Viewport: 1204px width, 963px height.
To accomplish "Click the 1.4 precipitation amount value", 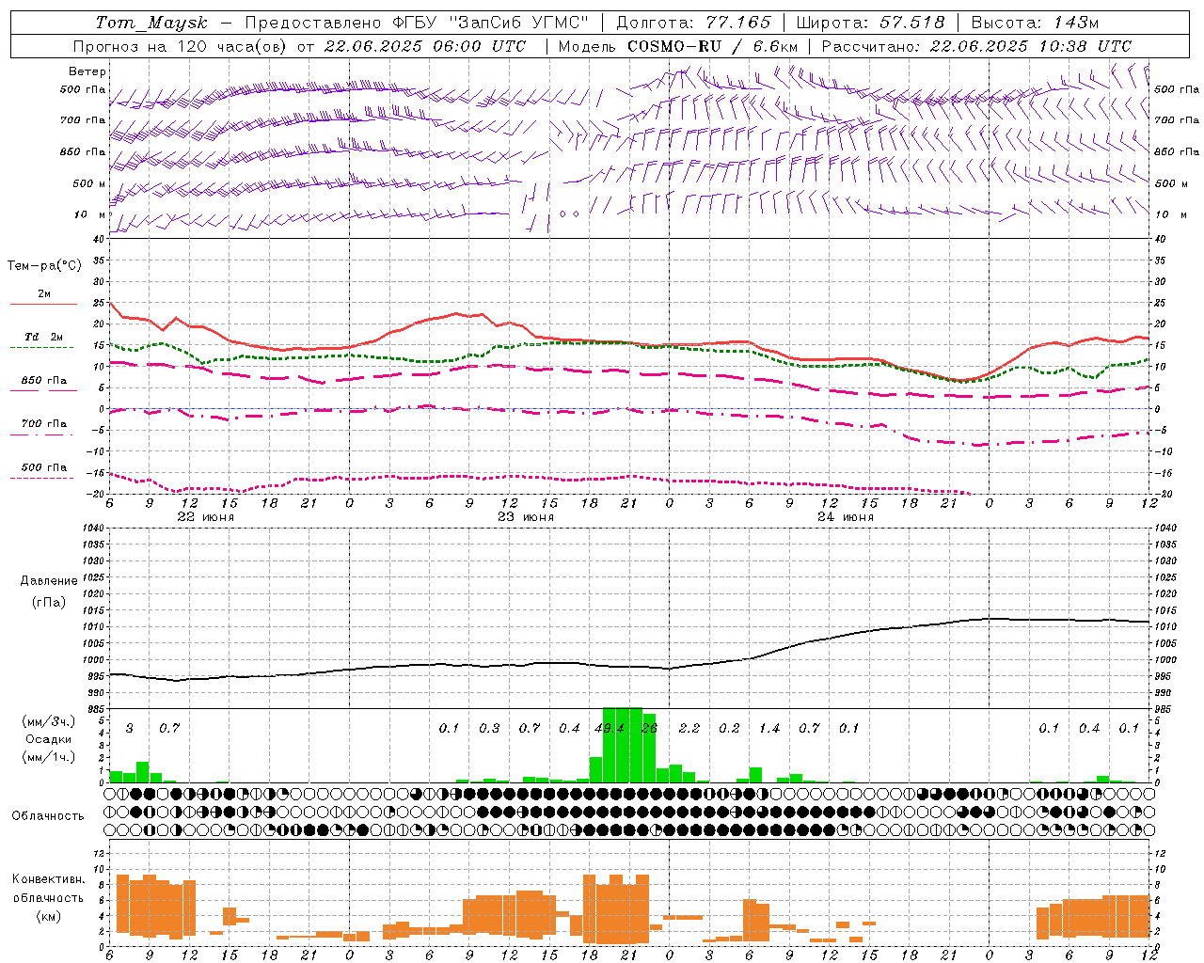I will click(769, 728).
